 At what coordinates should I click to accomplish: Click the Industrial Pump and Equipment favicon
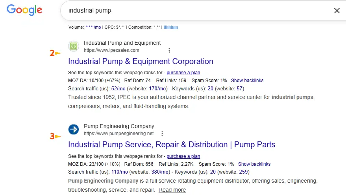pyautogui.click(x=74, y=46)
